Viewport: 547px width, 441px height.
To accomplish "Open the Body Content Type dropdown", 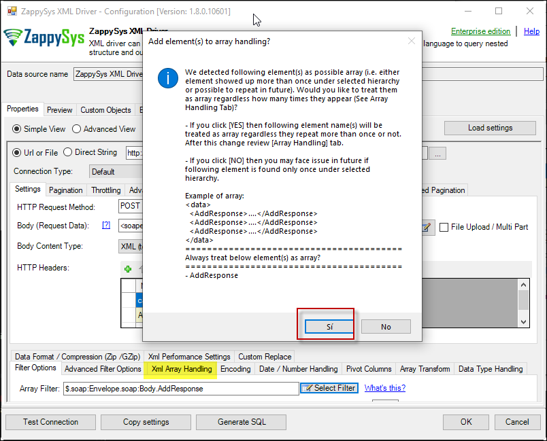I will tap(131, 246).
